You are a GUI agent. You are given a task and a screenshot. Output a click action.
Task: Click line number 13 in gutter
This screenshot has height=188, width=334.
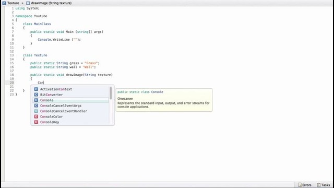(11, 55)
